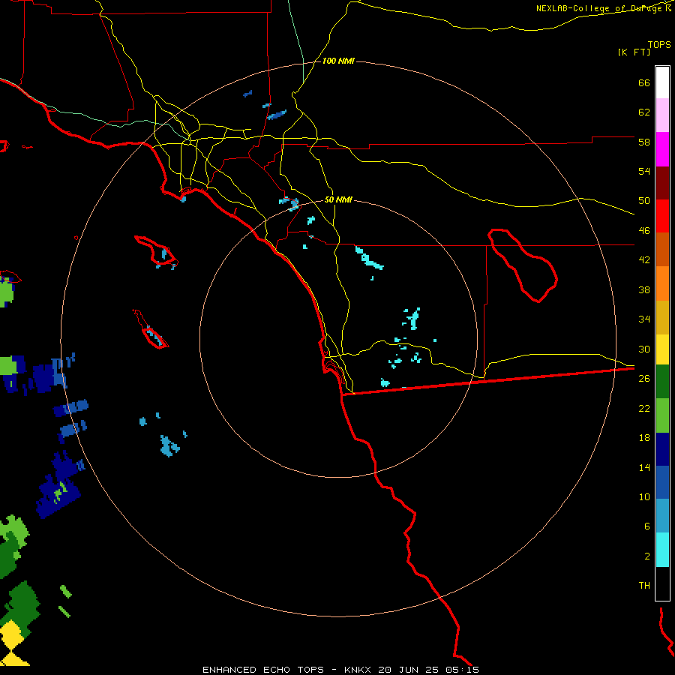This screenshot has width=675, height=675.
Task: Click the "[K FT]" units label
Action: pyautogui.click(x=634, y=52)
